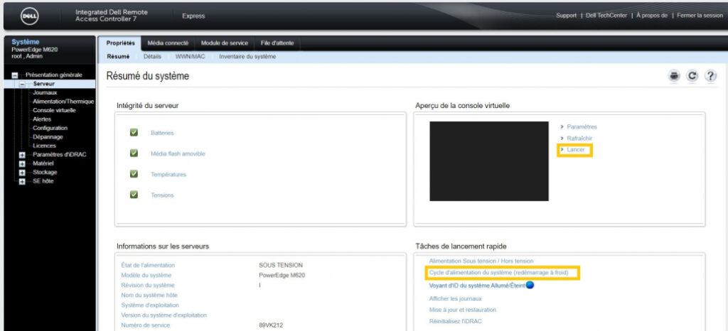Select Serveur in the navigation tree

pyautogui.click(x=43, y=85)
